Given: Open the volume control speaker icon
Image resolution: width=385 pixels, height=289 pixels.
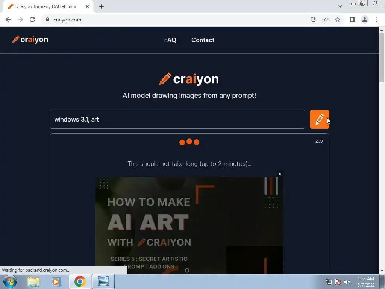Looking at the screenshot, I should tap(347, 282).
